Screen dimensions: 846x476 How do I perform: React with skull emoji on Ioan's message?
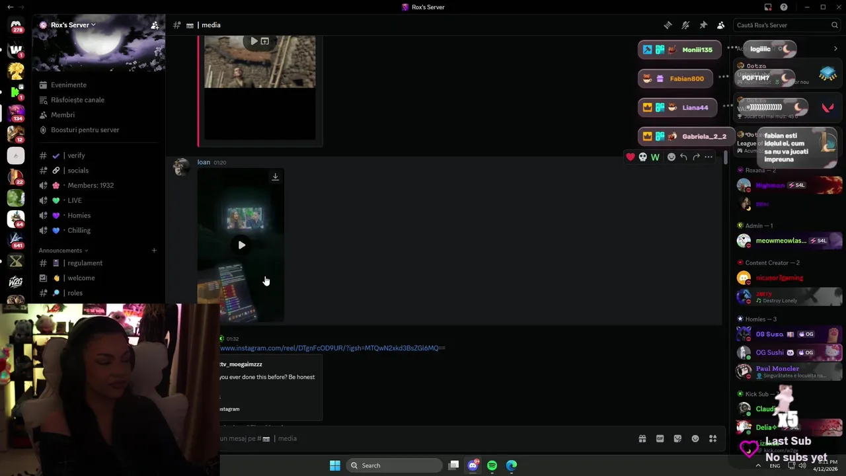[642, 157]
